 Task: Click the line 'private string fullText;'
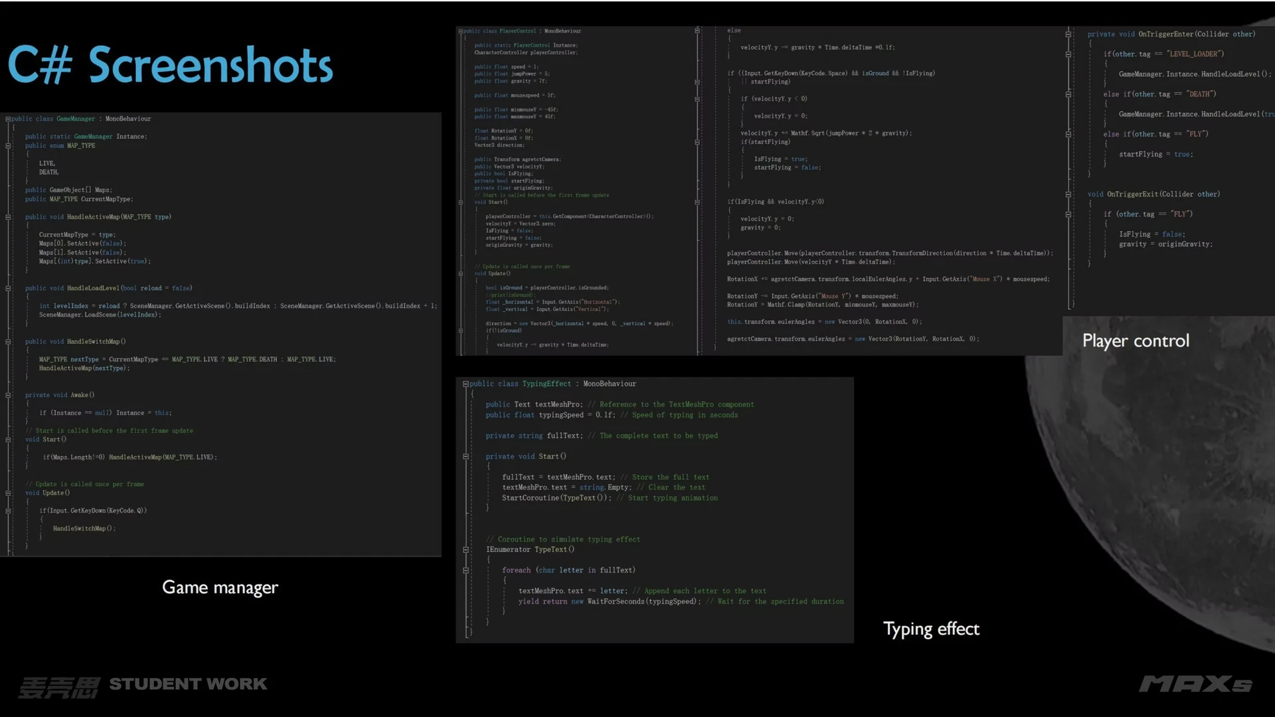(602, 436)
